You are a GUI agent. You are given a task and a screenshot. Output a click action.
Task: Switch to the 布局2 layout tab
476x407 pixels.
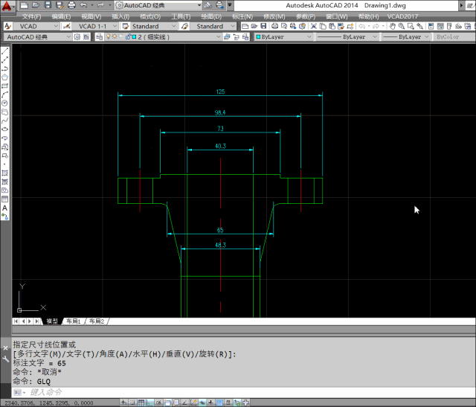coord(97,321)
